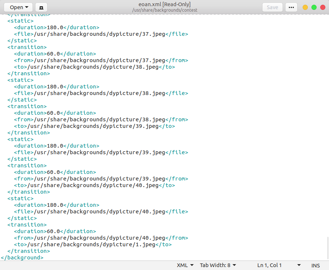Click the 'to' line for 40.jpeg
The height and width of the screenshot is (270, 329).
pos(94,185)
